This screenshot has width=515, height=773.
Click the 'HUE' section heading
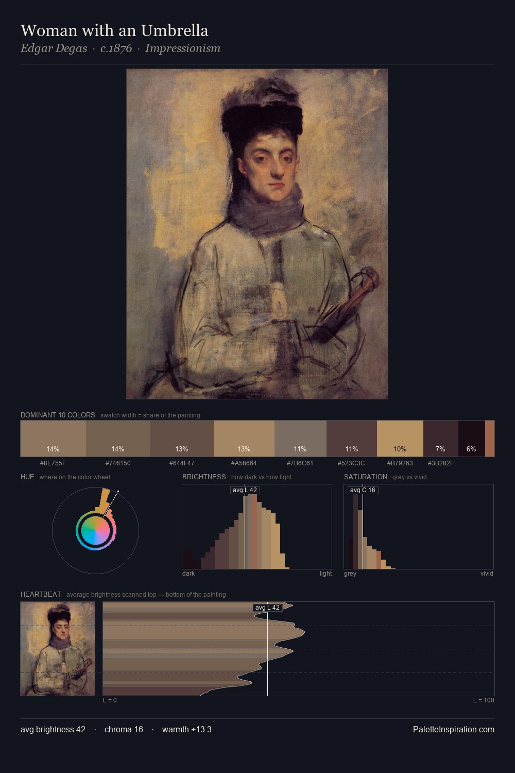tap(27, 477)
